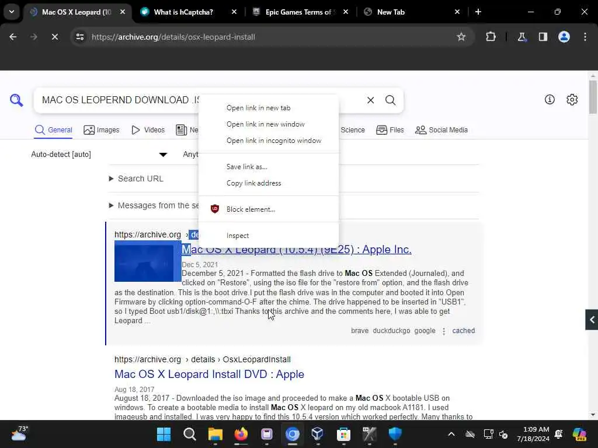Open File Explorer from taskbar
Viewport: 598px width, 448px height.
(x=215, y=434)
